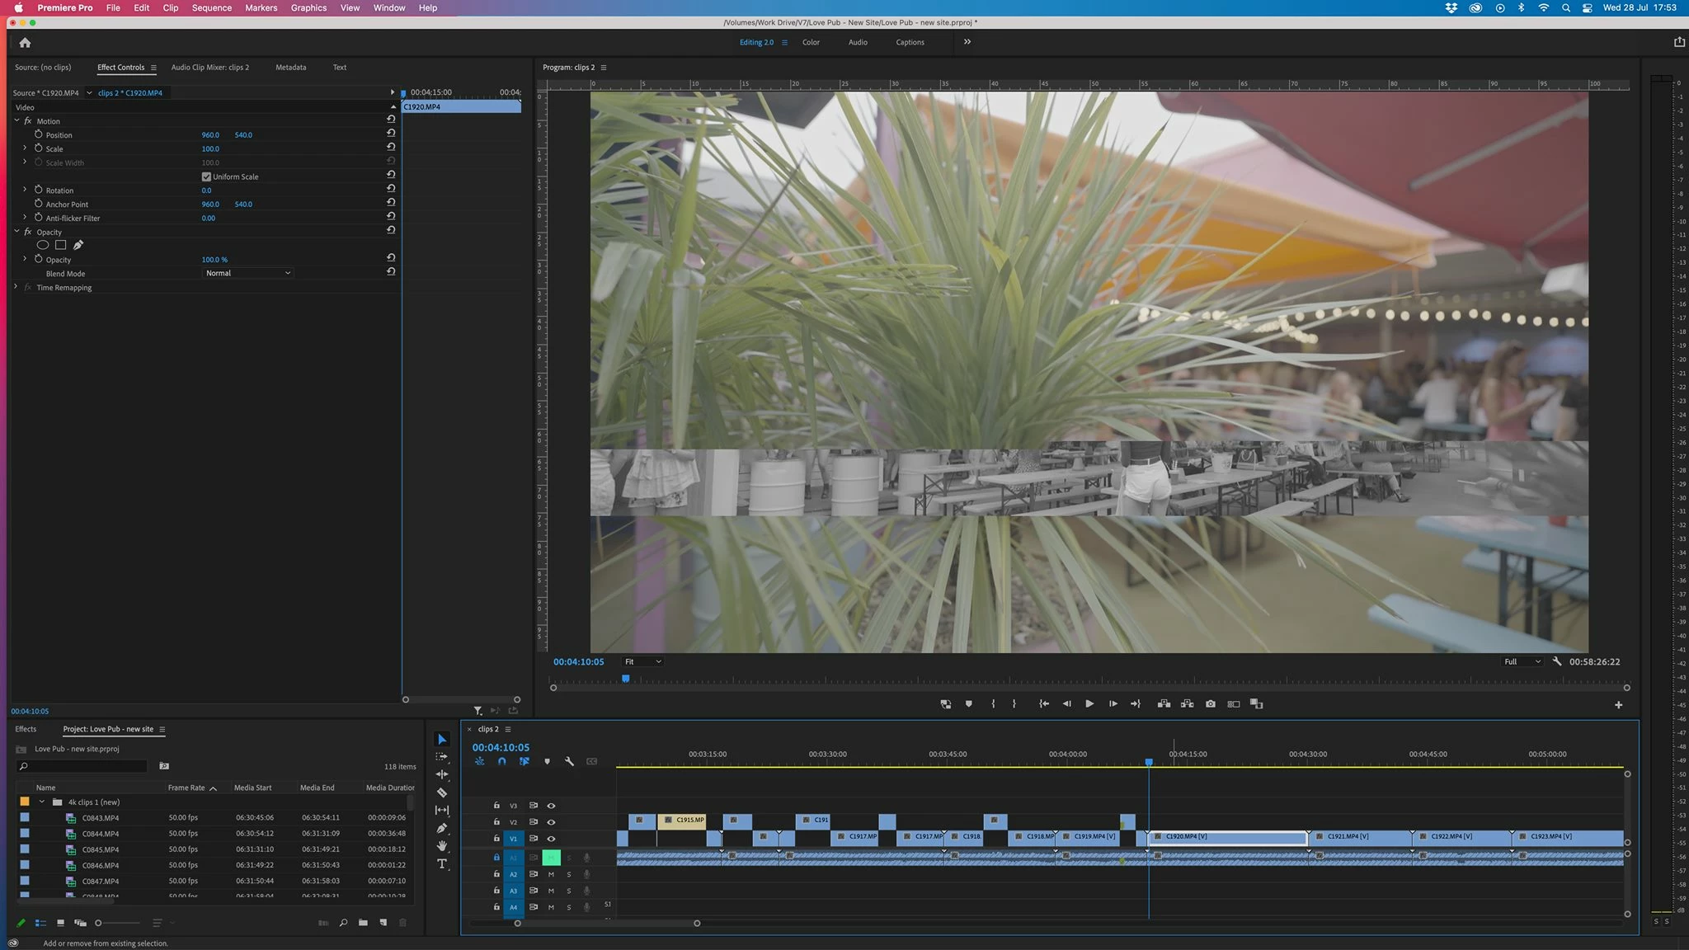Uncheck Uniform Scale checkbox

click(206, 176)
